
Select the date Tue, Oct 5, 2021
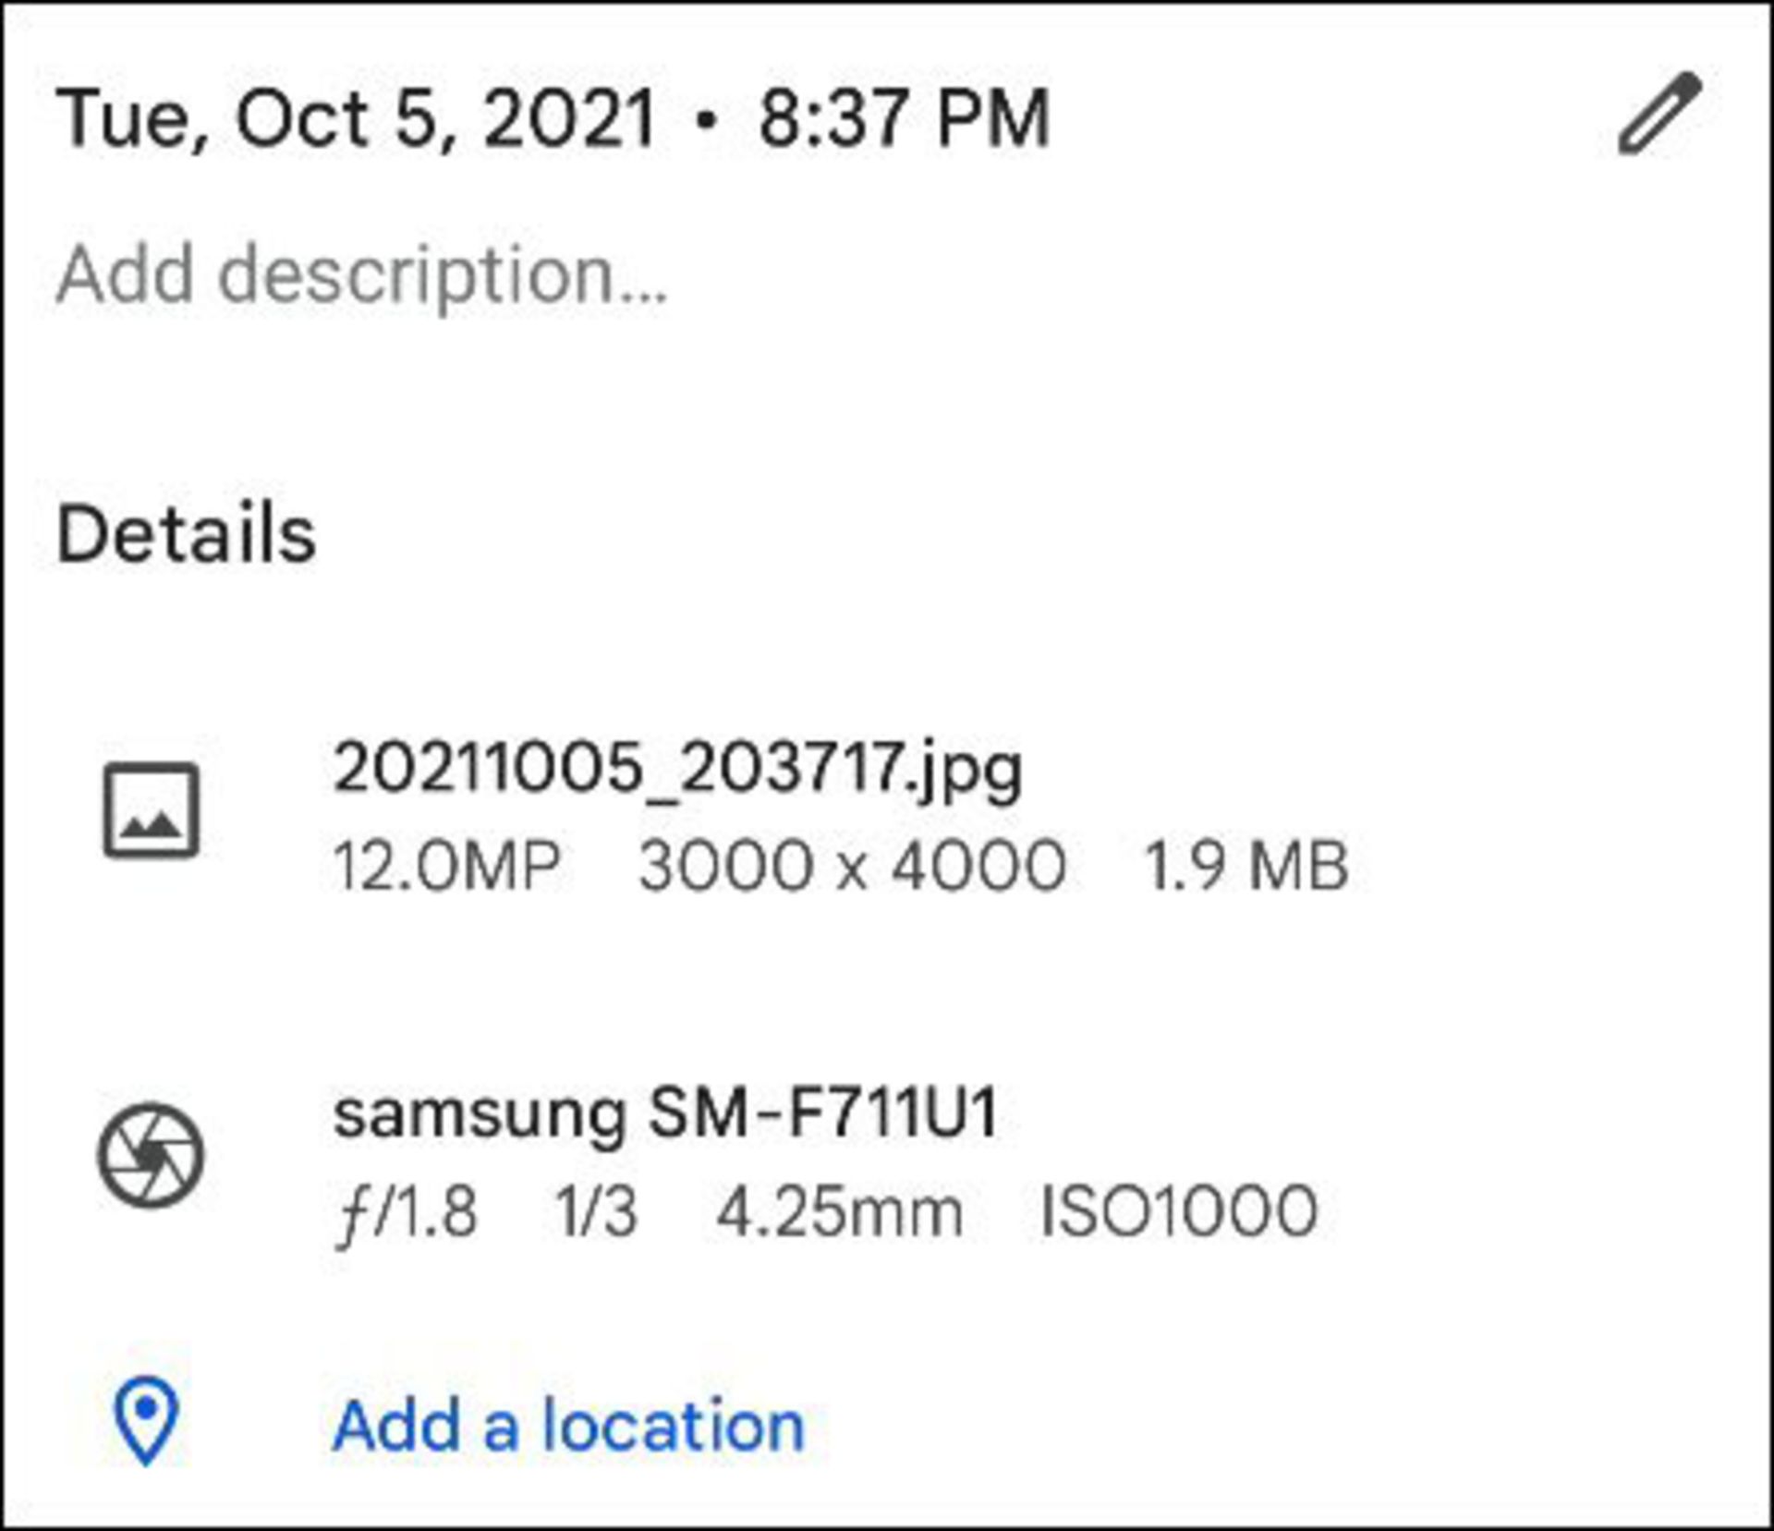(356, 118)
